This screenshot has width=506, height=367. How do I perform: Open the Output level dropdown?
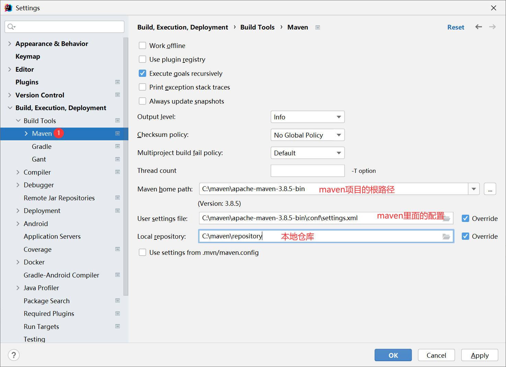(308, 117)
